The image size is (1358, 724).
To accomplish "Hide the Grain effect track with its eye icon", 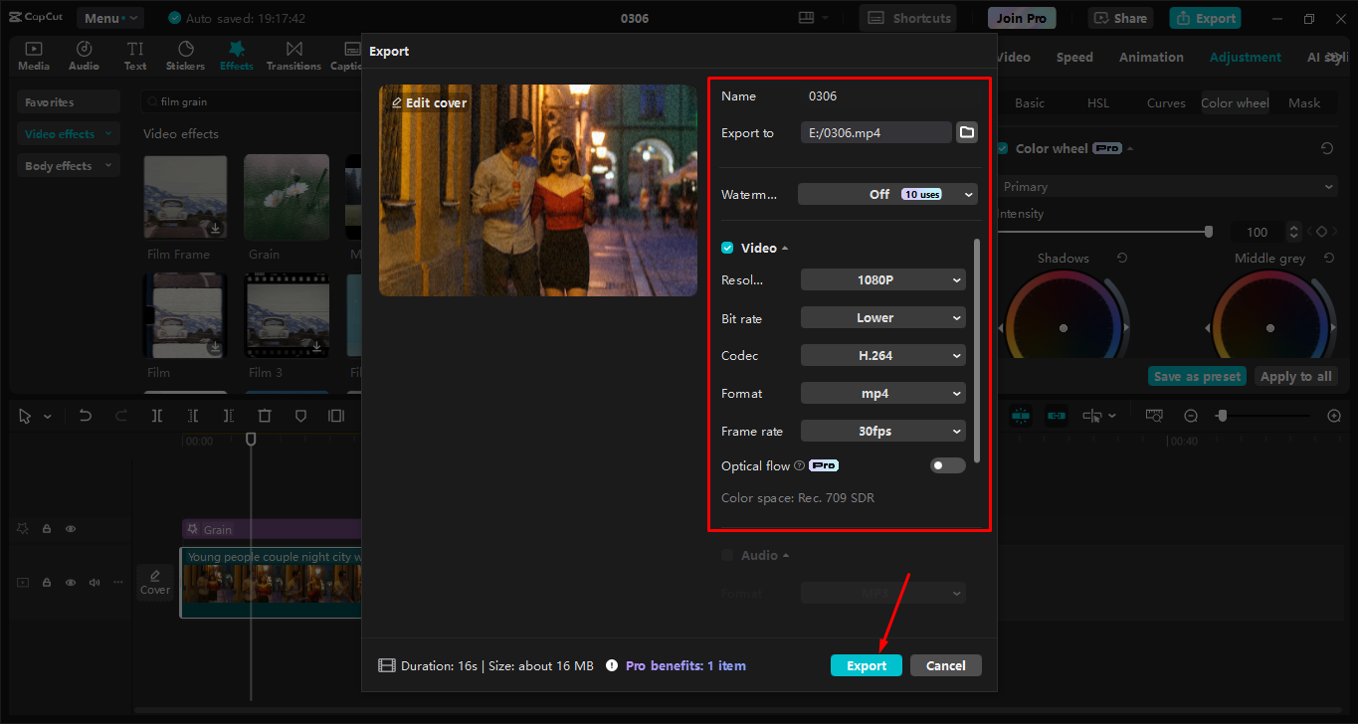I will tap(70, 528).
